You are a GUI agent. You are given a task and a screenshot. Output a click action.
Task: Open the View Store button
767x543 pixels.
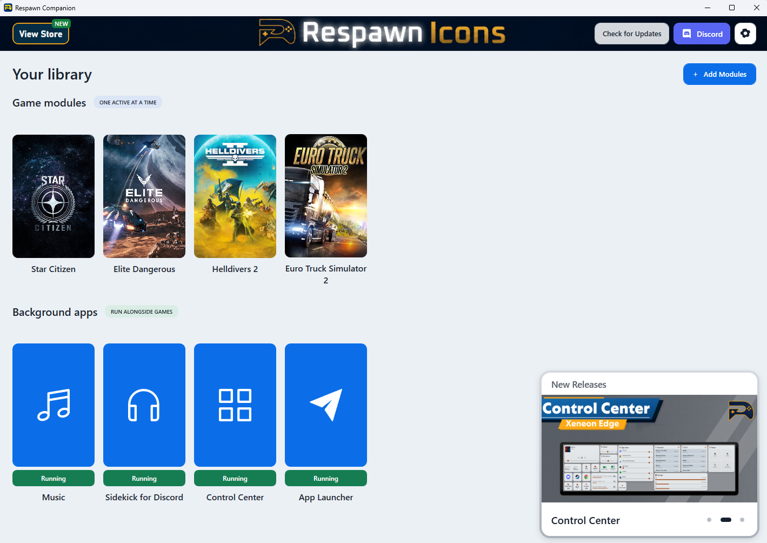click(x=41, y=34)
